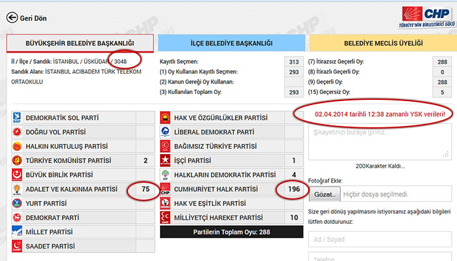Click the Adalet ve Kalkınma Partisi logo

(18, 190)
